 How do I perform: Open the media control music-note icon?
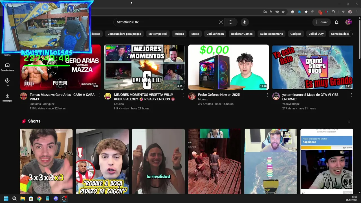[343, 12]
